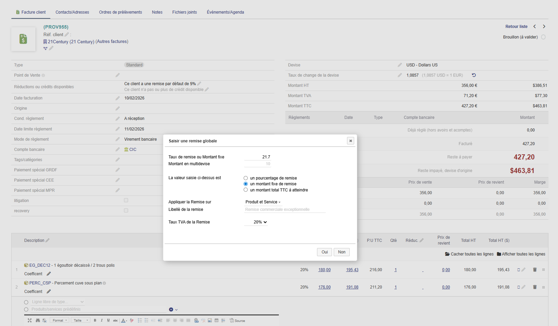Click the editor Source button
Image resolution: width=558 pixels, height=326 pixels.
pyautogui.click(x=237, y=321)
